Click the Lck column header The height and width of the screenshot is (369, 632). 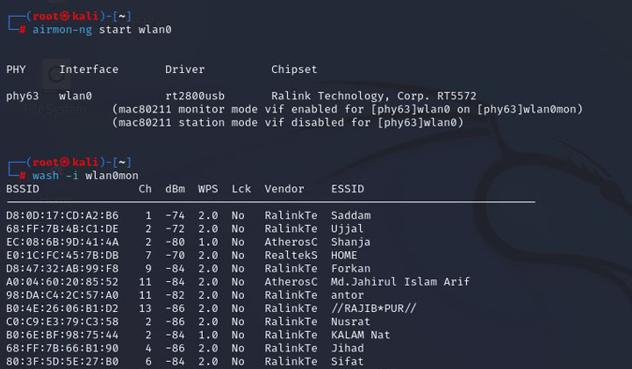click(241, 189)
